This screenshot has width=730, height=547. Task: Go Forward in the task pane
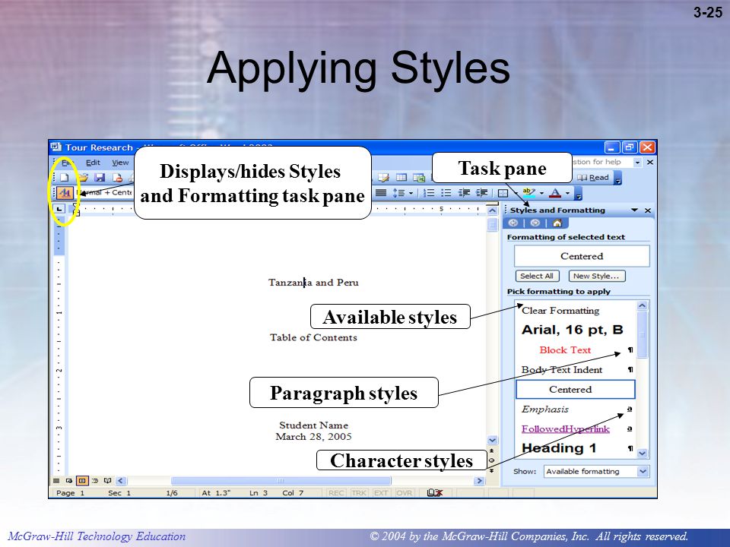point(535,223)
